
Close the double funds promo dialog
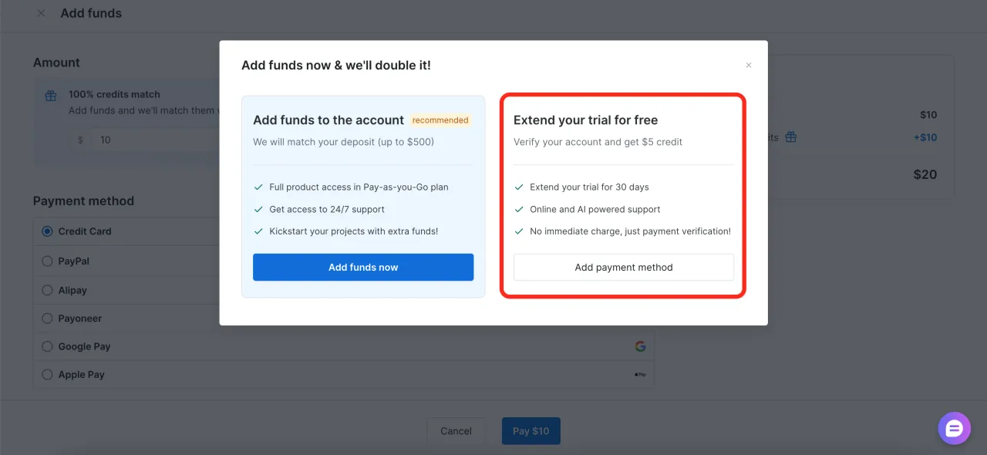coord(748,66)
